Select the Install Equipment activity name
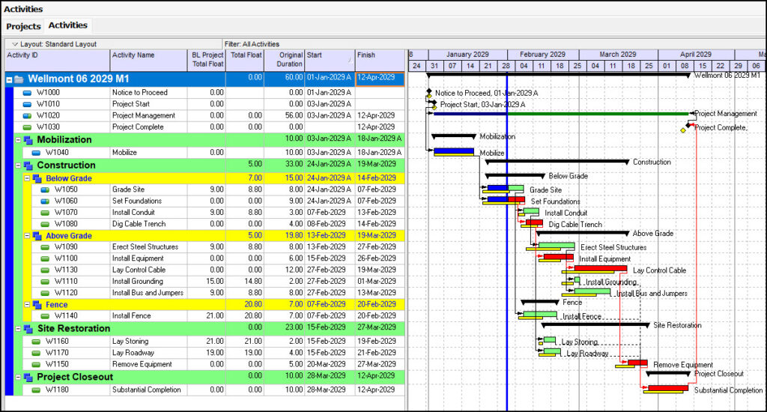 click(x=138, y=258)
